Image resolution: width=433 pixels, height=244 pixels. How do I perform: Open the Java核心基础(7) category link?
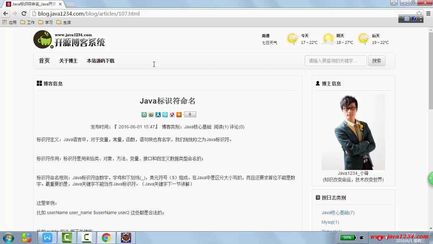coord(338,213)
